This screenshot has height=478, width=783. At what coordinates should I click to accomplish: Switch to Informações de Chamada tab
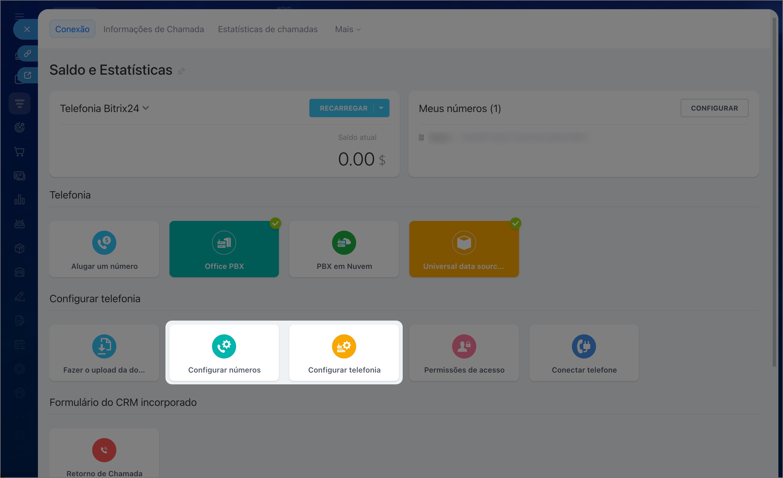coord(153,29)
